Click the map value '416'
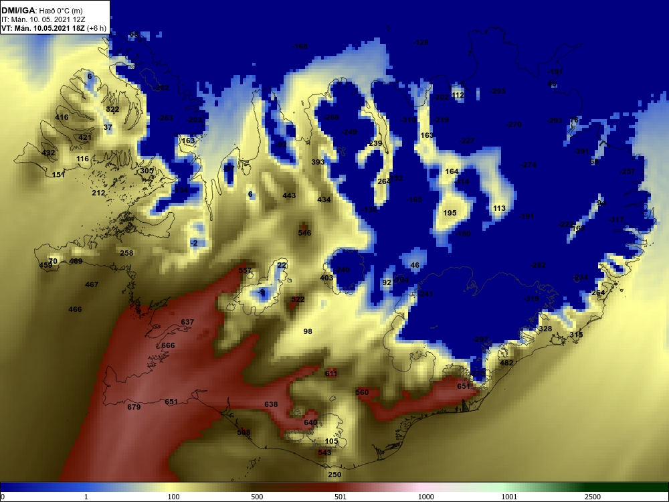The image size is (669, 502). coord(62,117)
